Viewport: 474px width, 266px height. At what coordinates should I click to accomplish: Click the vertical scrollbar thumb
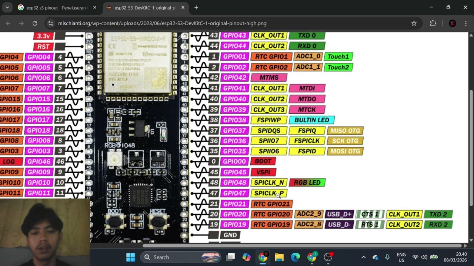pyautogui.click(x=471, y=148)
